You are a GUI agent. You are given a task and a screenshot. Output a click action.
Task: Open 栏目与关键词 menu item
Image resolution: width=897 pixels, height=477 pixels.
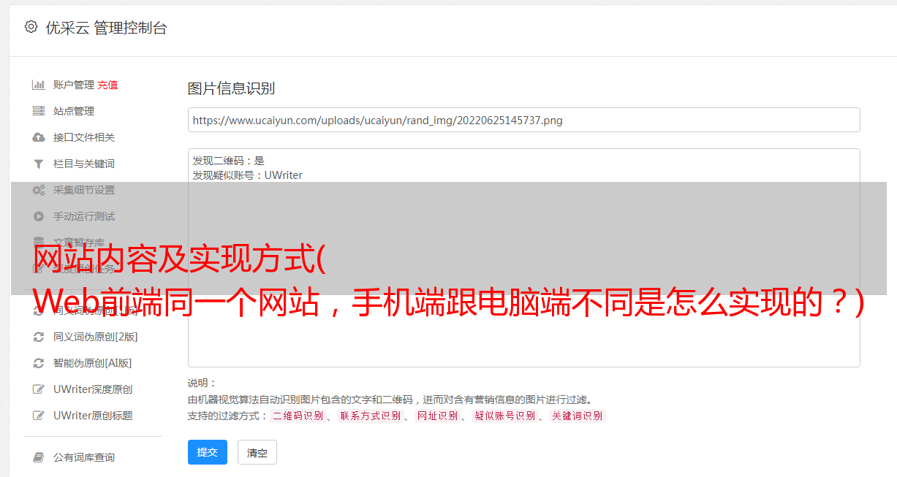(84, 164)
